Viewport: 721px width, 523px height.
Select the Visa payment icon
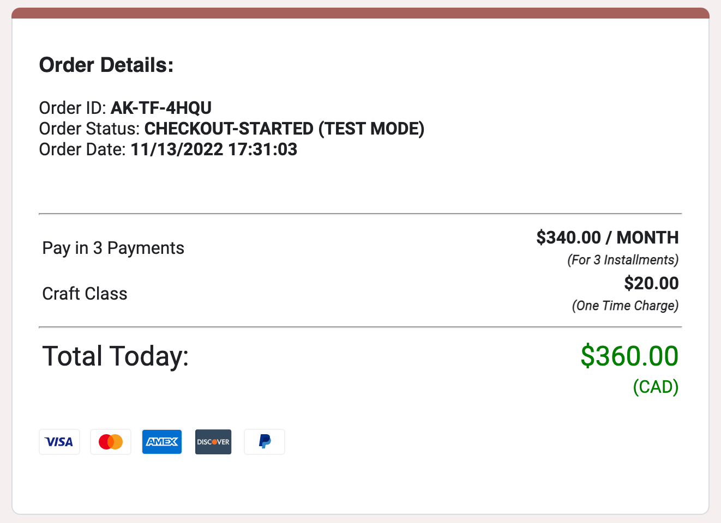(59, 442)
